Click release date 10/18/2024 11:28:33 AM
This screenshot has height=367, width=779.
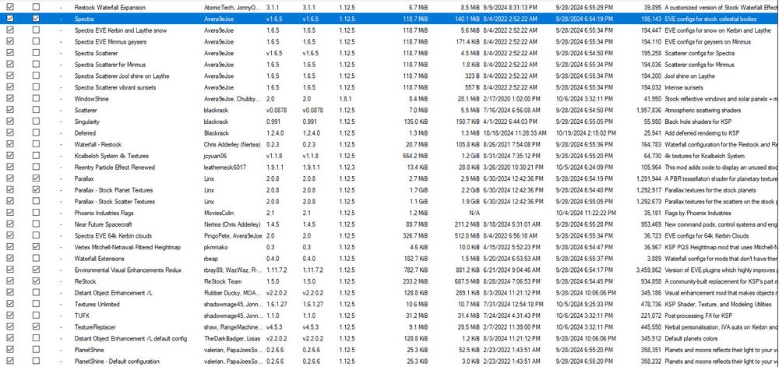pyautogui.click(x=514, y=133)
